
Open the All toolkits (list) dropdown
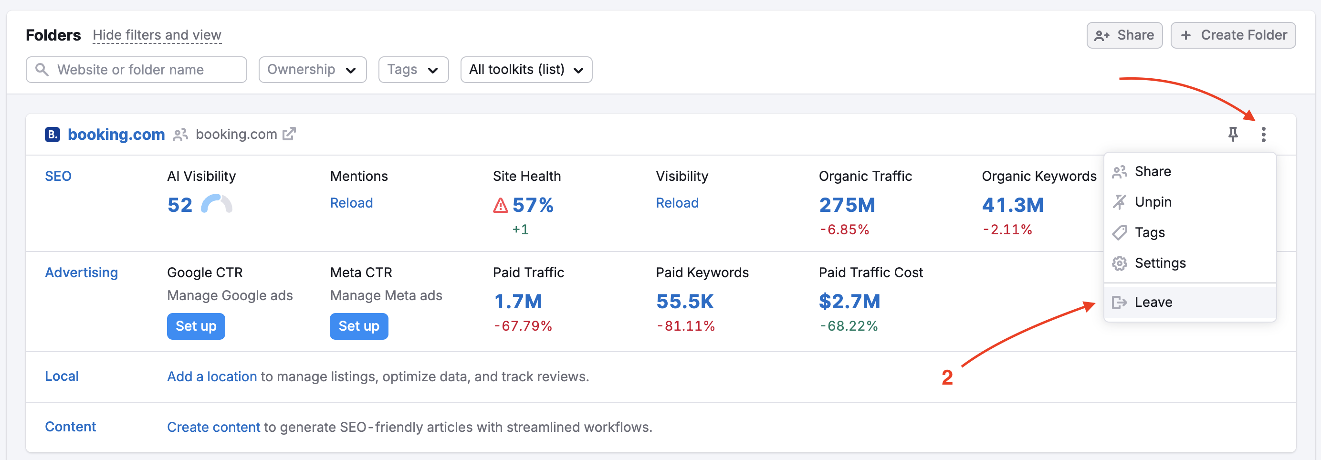click(525, 70)
